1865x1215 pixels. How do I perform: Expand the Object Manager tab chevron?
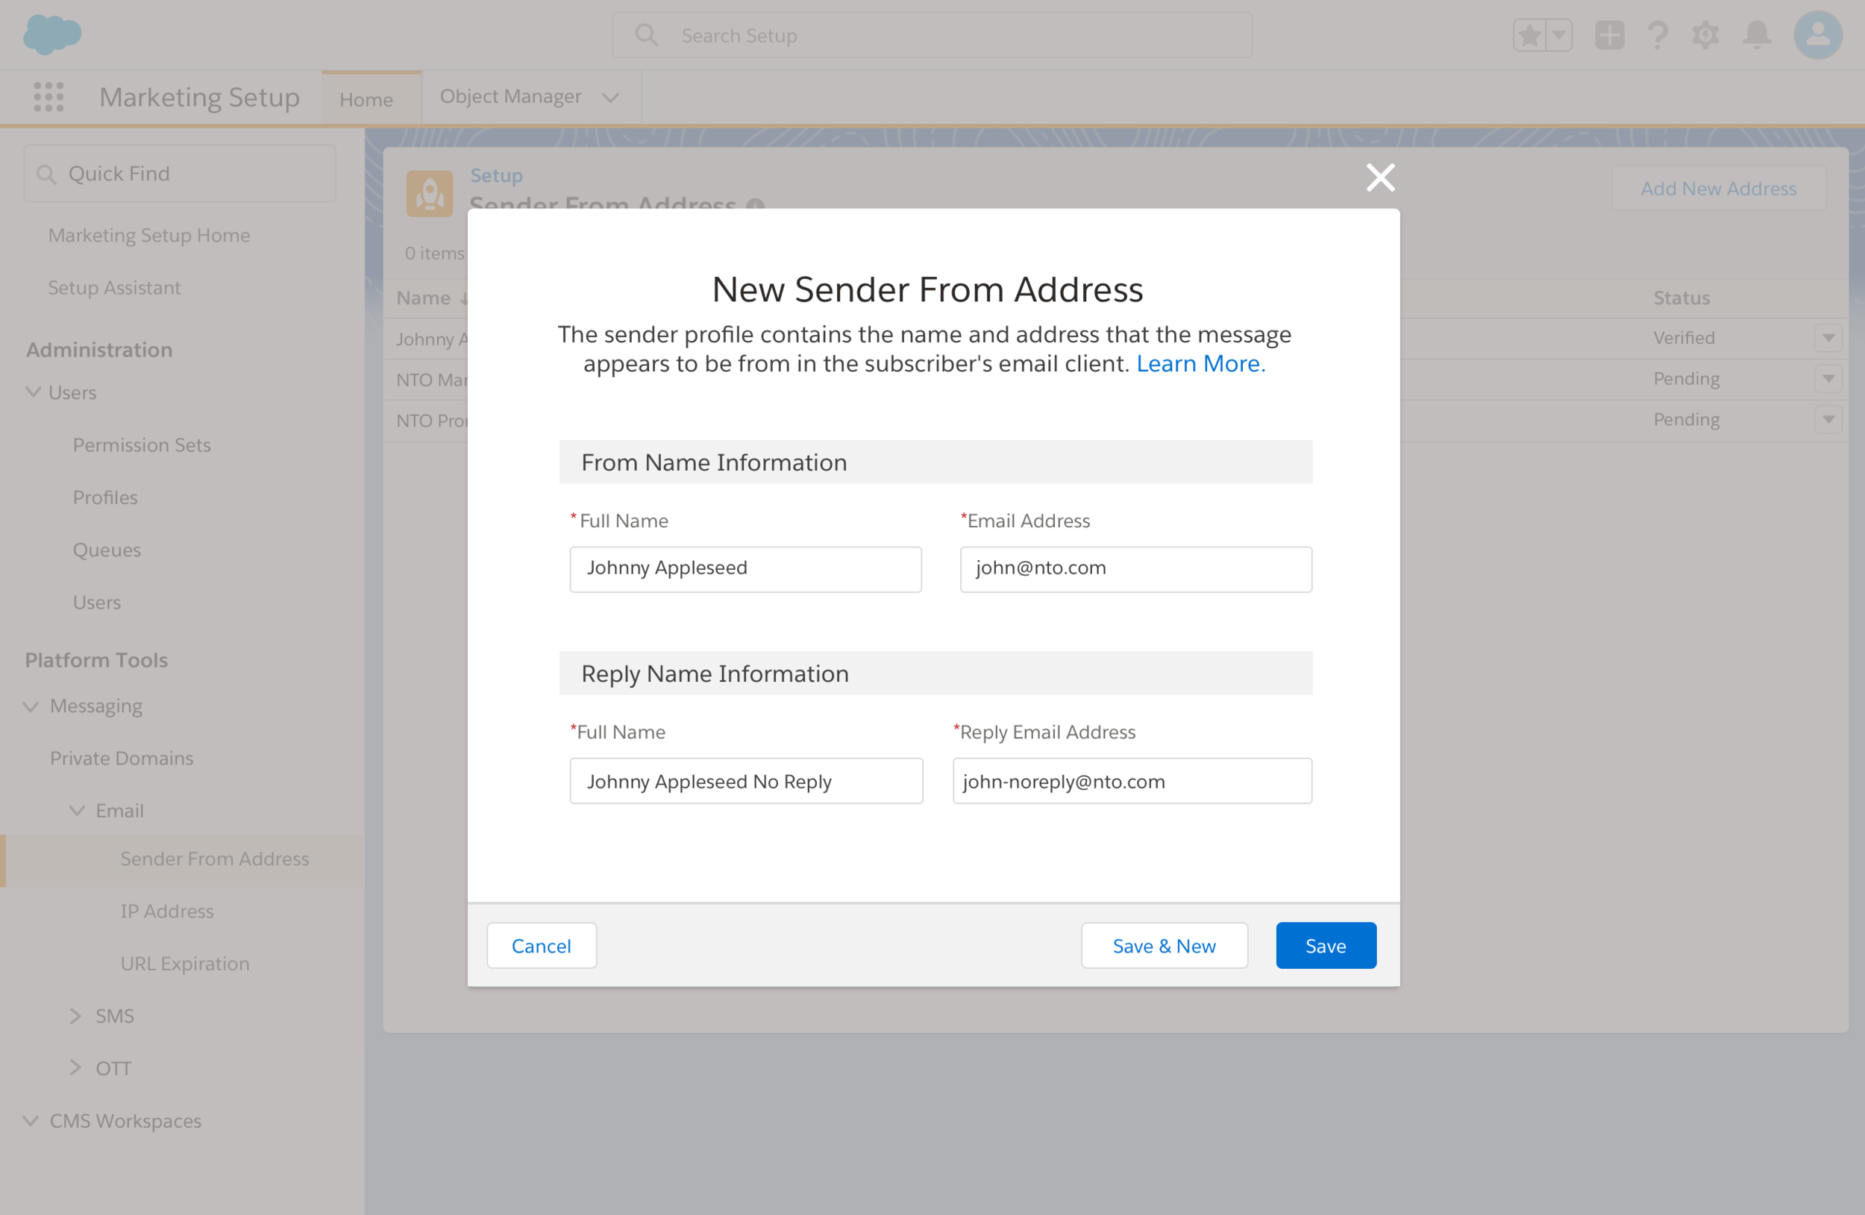(610, 98)
